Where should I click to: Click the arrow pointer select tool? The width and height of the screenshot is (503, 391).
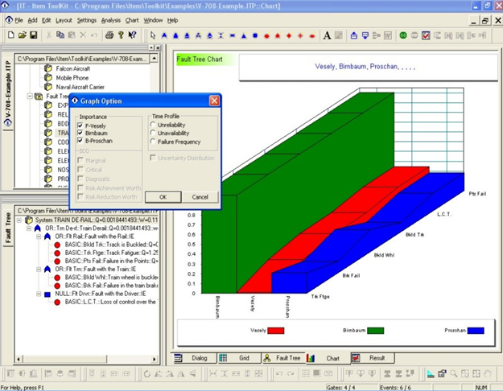(x=153, y=35)
